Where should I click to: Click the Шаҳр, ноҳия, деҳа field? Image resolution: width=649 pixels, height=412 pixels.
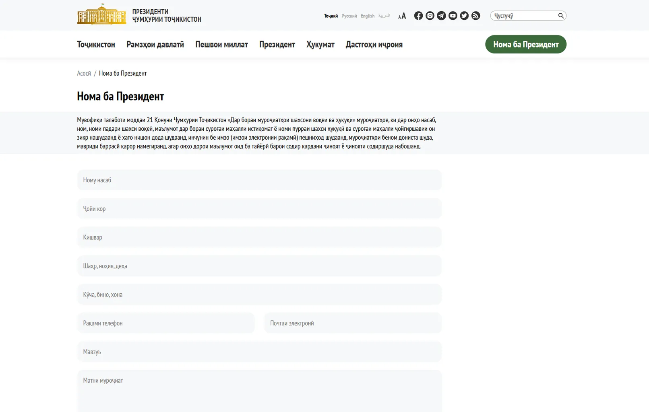259,266
